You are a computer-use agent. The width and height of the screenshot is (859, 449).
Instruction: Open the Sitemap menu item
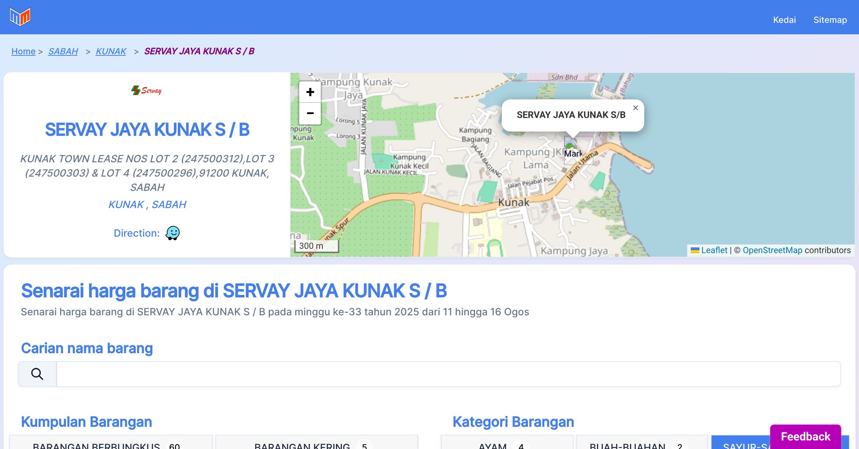pyautogui.click(x=830, y=20)
